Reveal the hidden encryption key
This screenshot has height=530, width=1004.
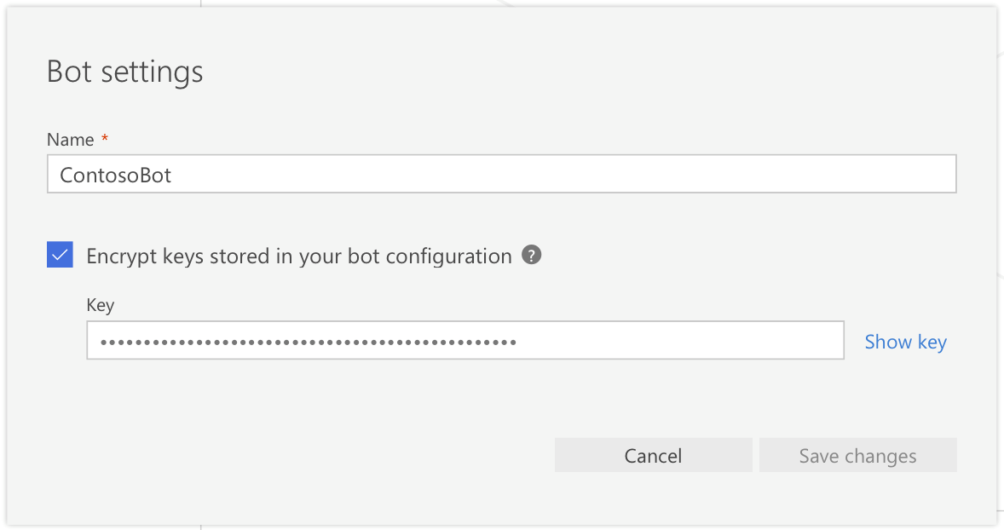905,341
